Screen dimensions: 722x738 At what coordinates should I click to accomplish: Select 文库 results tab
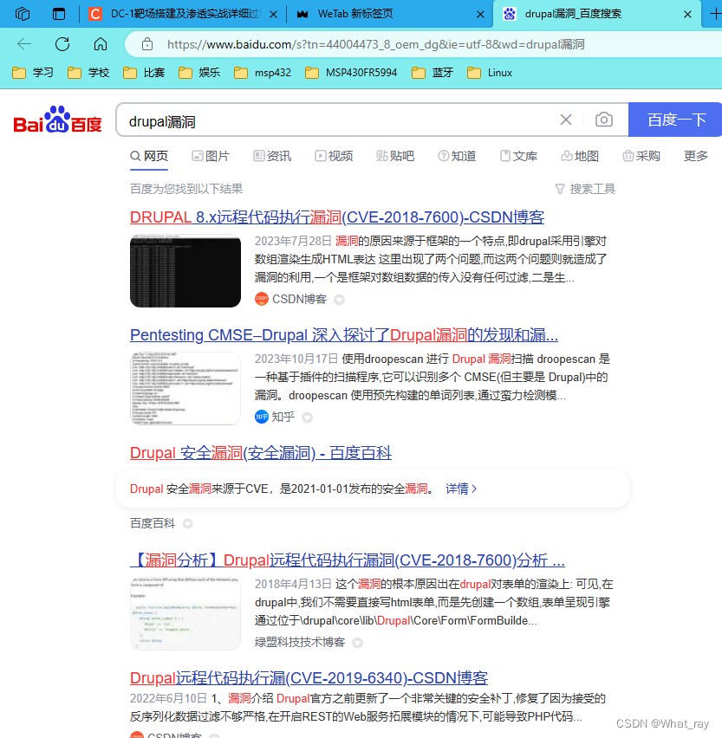pos(518,156)
